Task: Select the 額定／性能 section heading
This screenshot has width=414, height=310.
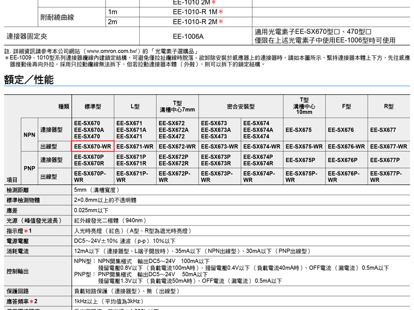Action: (x=29, y=79)
